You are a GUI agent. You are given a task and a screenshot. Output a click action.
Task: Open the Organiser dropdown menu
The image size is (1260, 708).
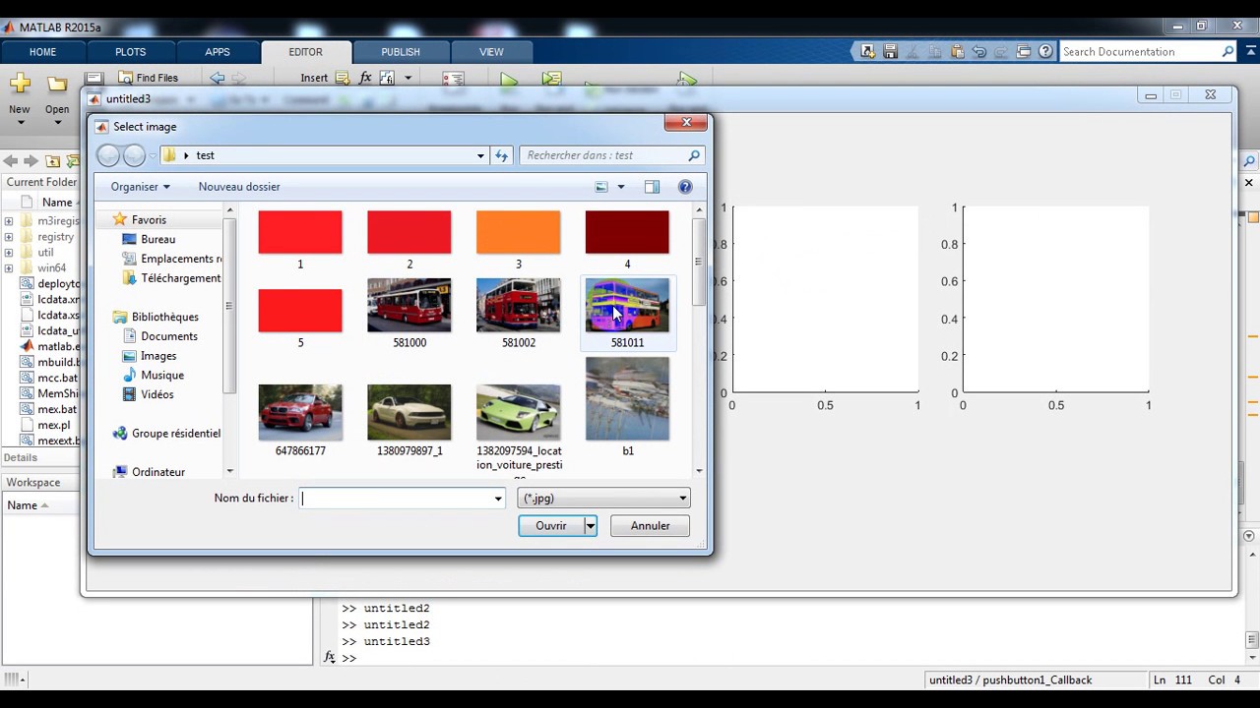[140, 187]
